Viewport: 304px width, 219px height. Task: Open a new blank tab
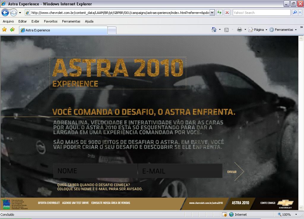point(112,30)
